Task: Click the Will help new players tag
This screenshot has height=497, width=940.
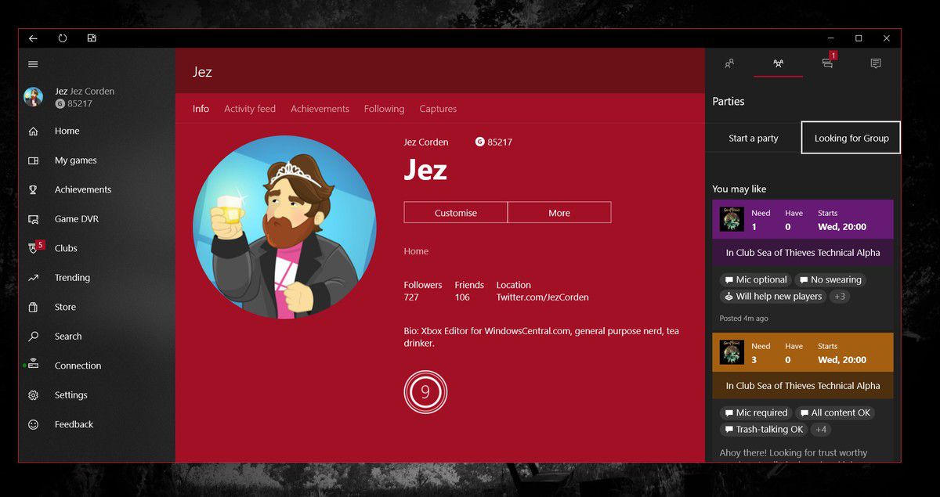Action: tap(773, 297)
